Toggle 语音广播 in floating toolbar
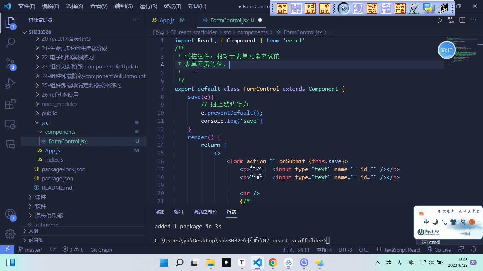 pyautogui.click(x=400, y=8)
